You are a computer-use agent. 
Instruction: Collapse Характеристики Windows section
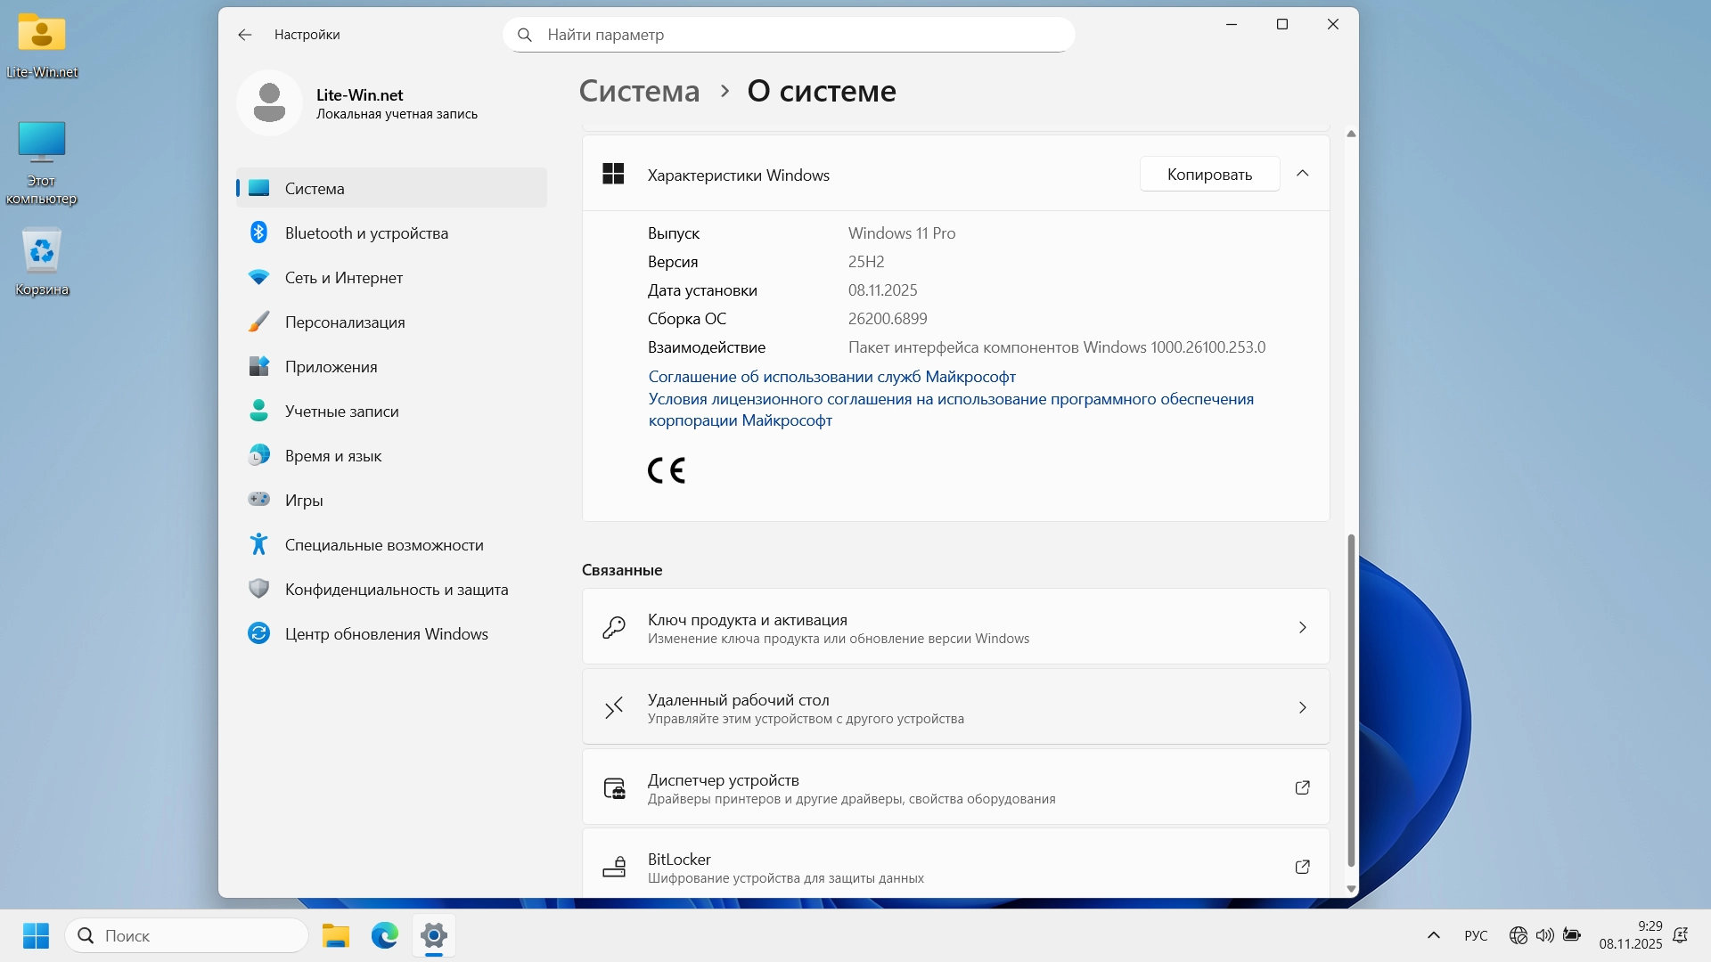(x=1302, y=174)
